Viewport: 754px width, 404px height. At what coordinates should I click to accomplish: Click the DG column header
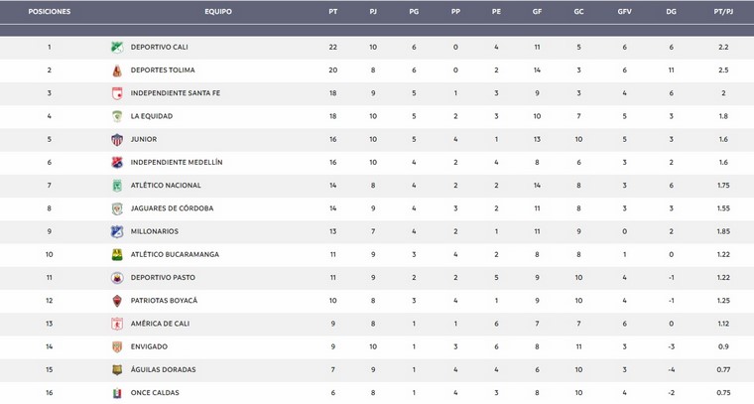pos(671,12)
